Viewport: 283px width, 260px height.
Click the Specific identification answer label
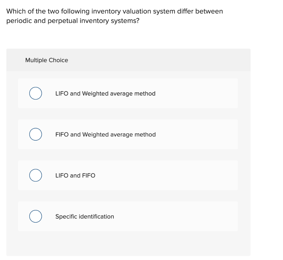coord(85,217)
